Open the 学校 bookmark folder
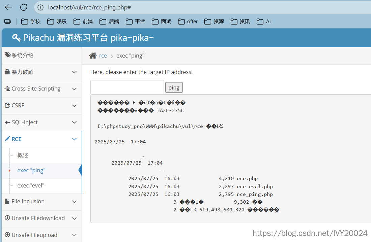371x242 pixels. 31,22
